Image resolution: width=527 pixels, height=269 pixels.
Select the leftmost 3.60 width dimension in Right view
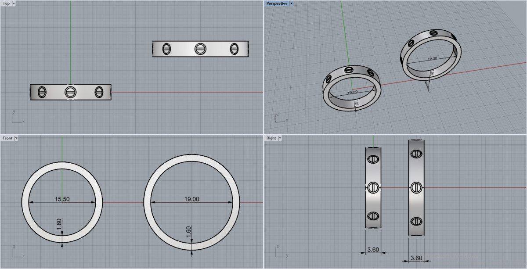point(373,250)
